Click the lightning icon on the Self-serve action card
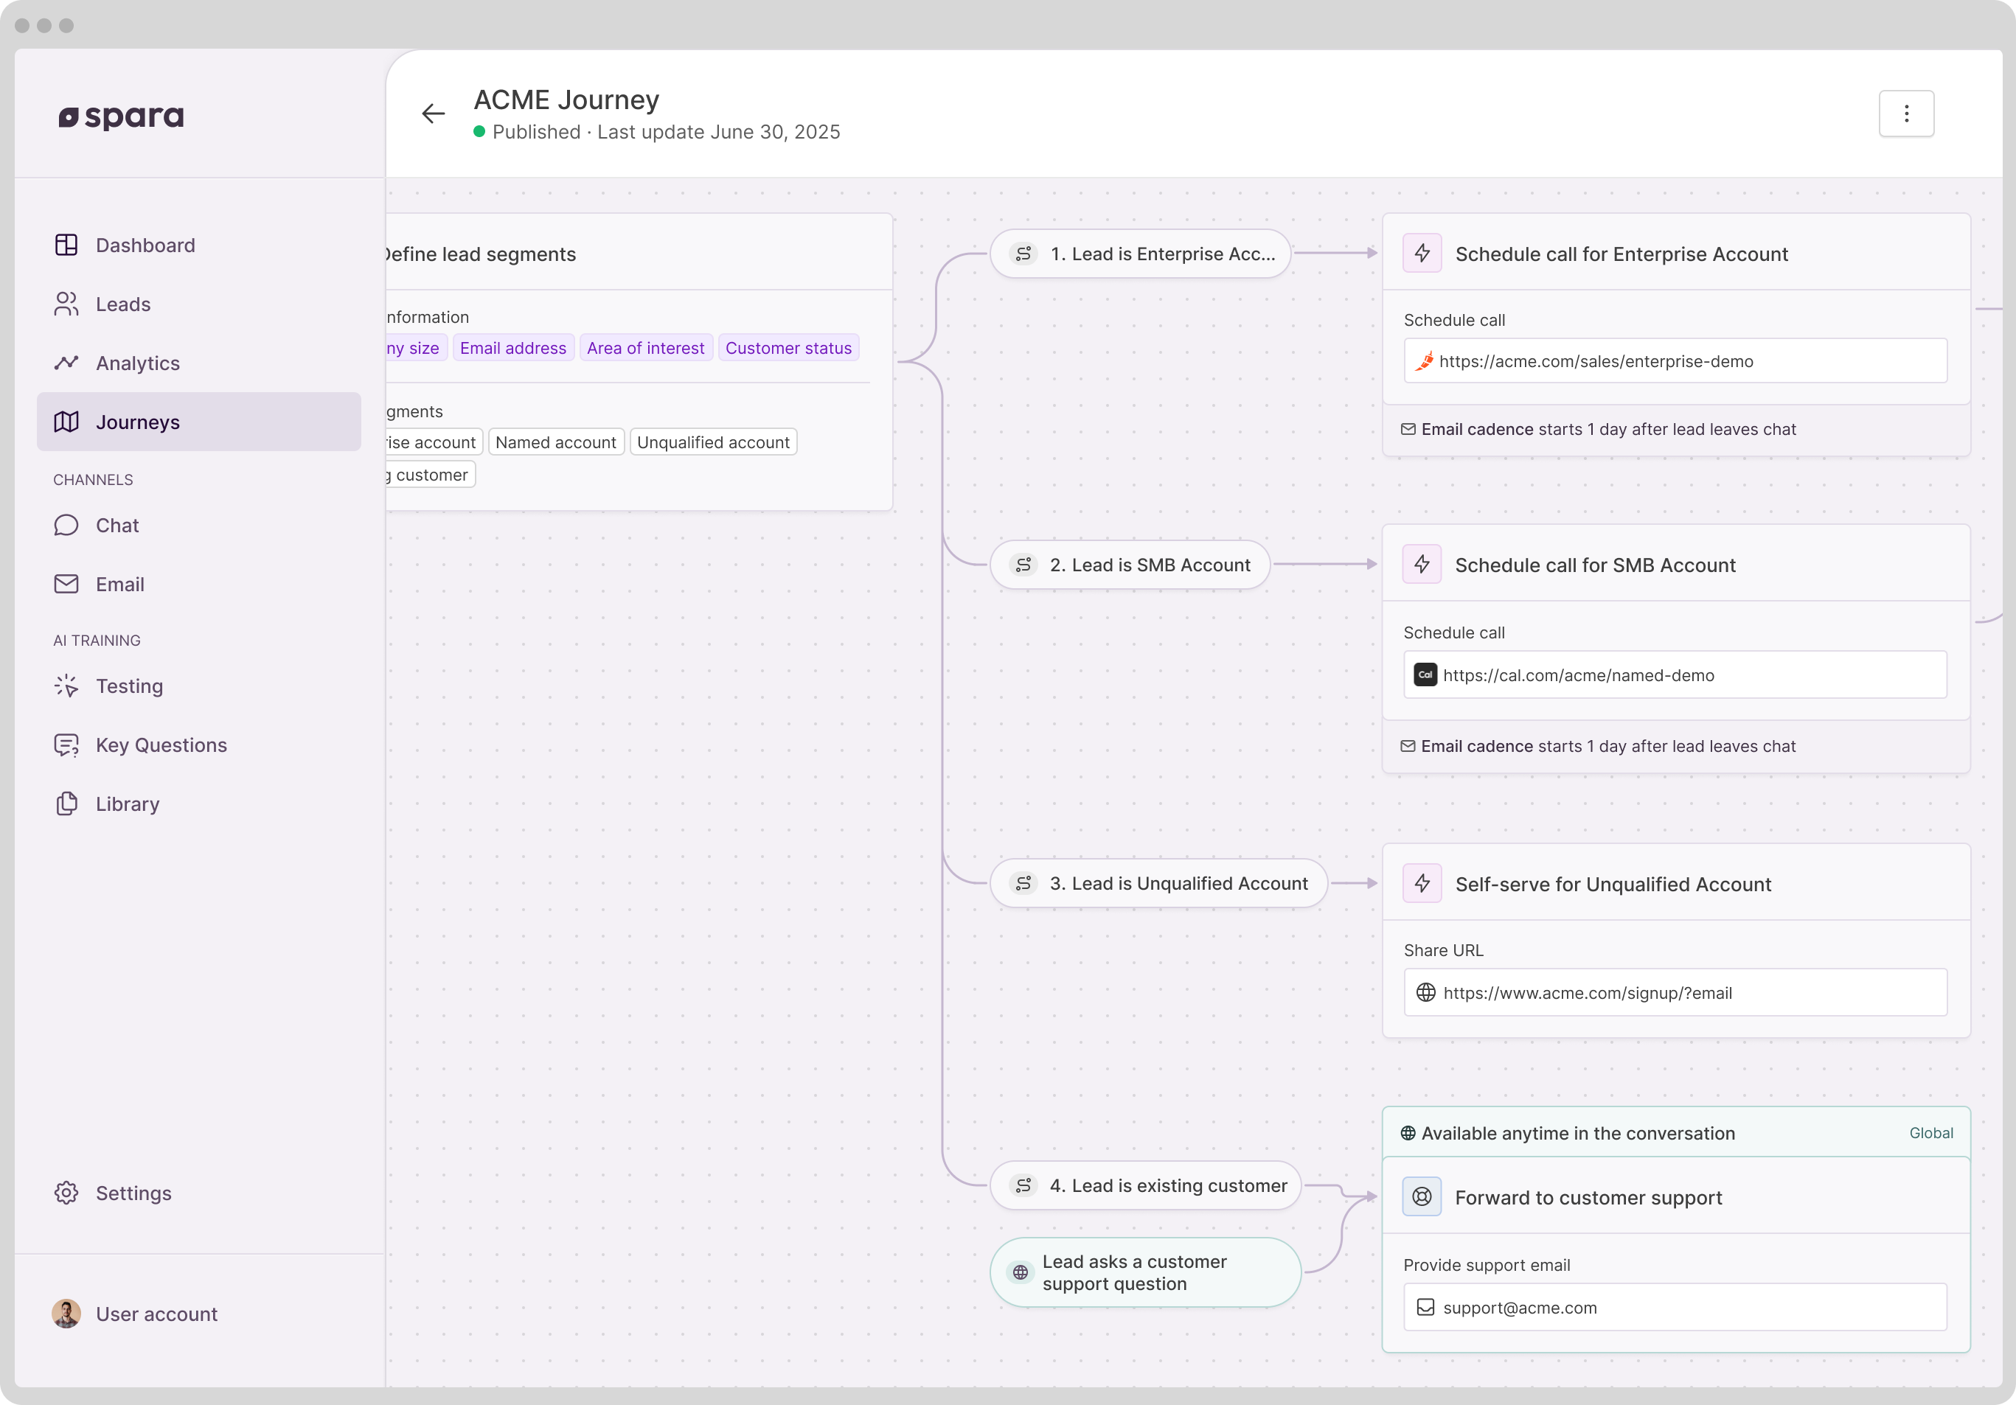The image size is (2016, 1405). (1422, 884)
